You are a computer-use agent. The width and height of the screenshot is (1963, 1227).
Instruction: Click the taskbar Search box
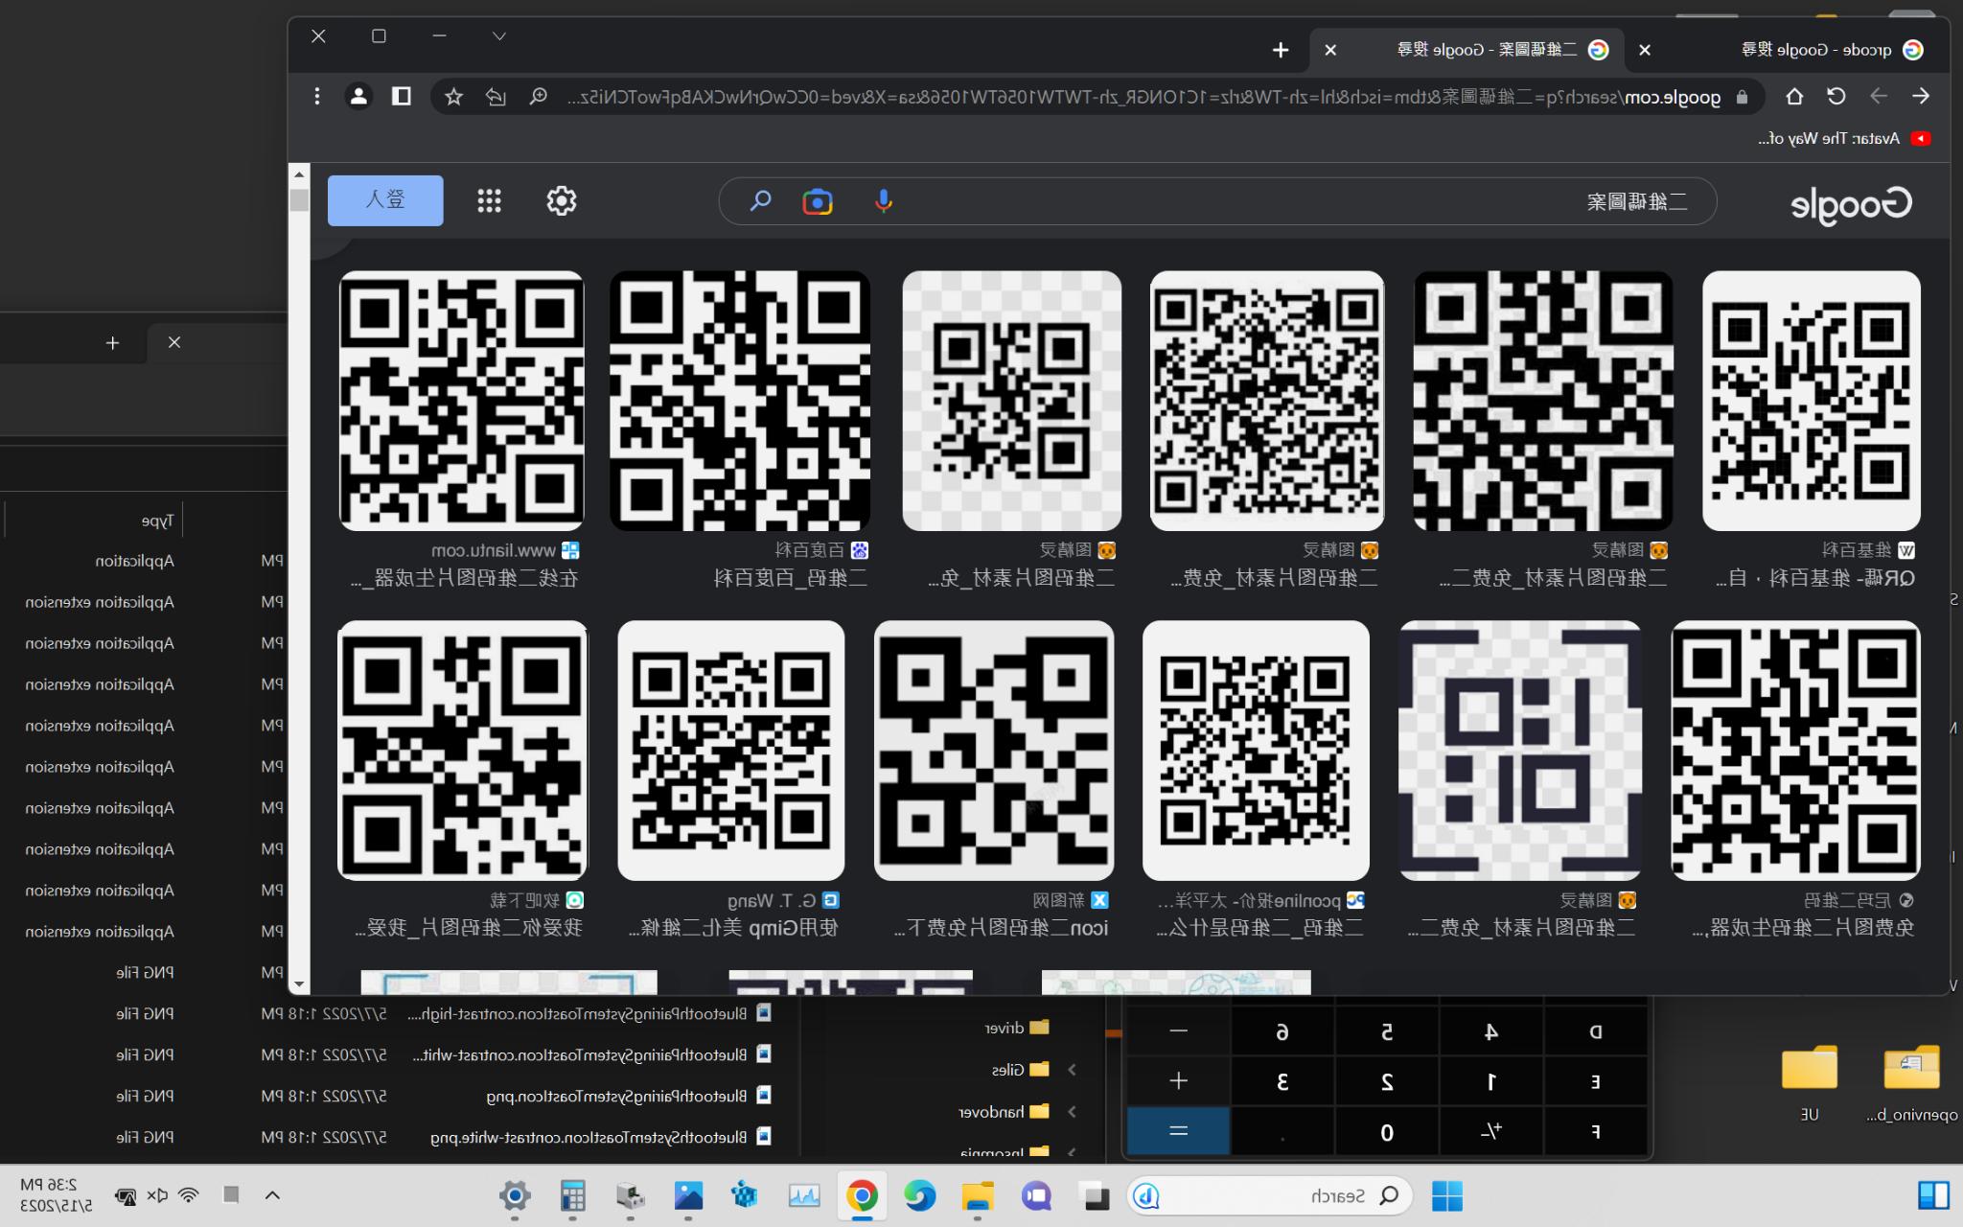pyautogui.click(x=1270, y=1196)
